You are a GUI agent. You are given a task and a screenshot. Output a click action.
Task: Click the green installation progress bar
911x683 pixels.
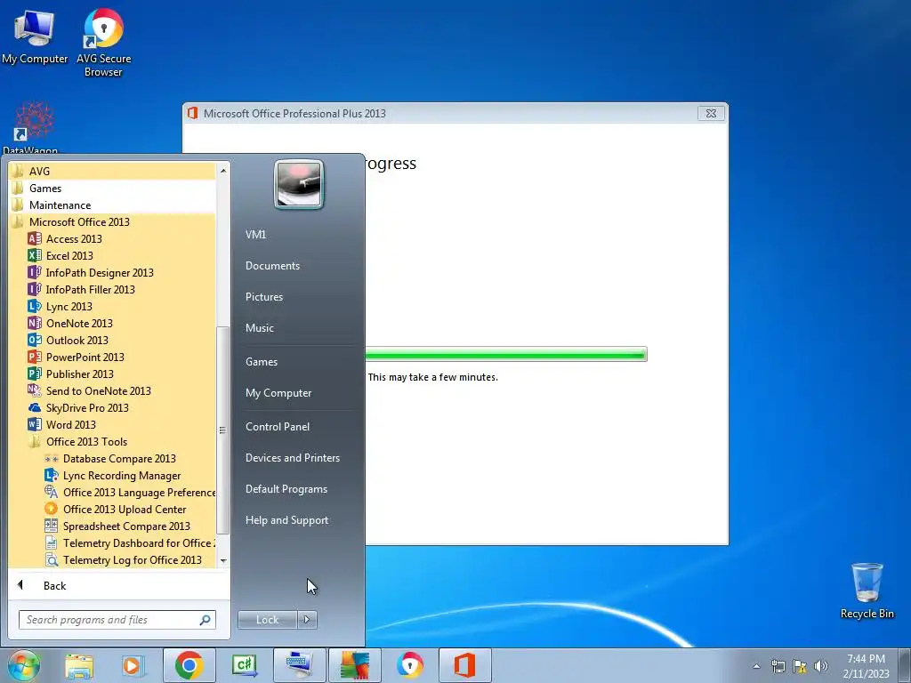click(x=505, y=354)
